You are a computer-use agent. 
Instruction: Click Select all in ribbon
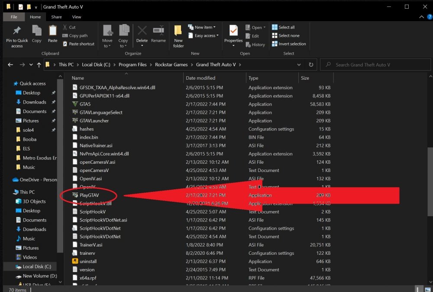pos(283,27)
